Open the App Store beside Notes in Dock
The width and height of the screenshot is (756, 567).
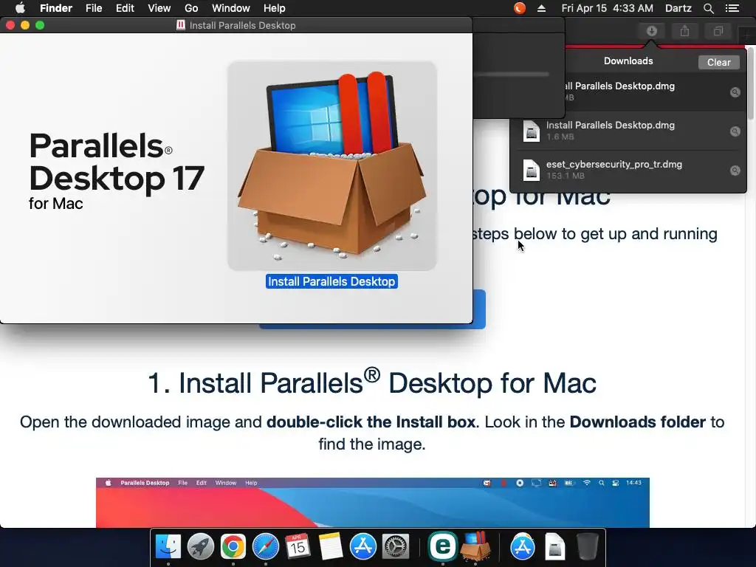coord(362,547)
